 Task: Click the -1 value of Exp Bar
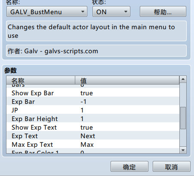click(83, 102)
